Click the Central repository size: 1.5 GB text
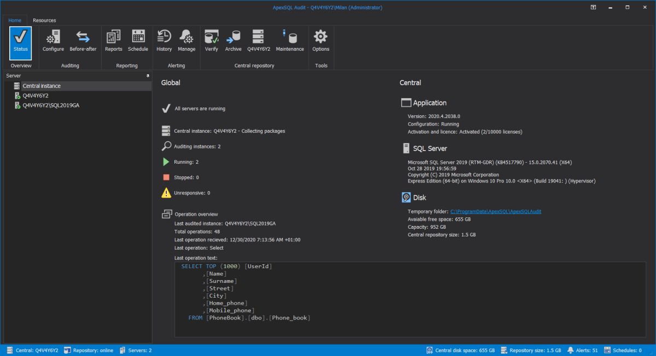The height and width of the screenshot is (356, 656). click(x=442, y=235)
